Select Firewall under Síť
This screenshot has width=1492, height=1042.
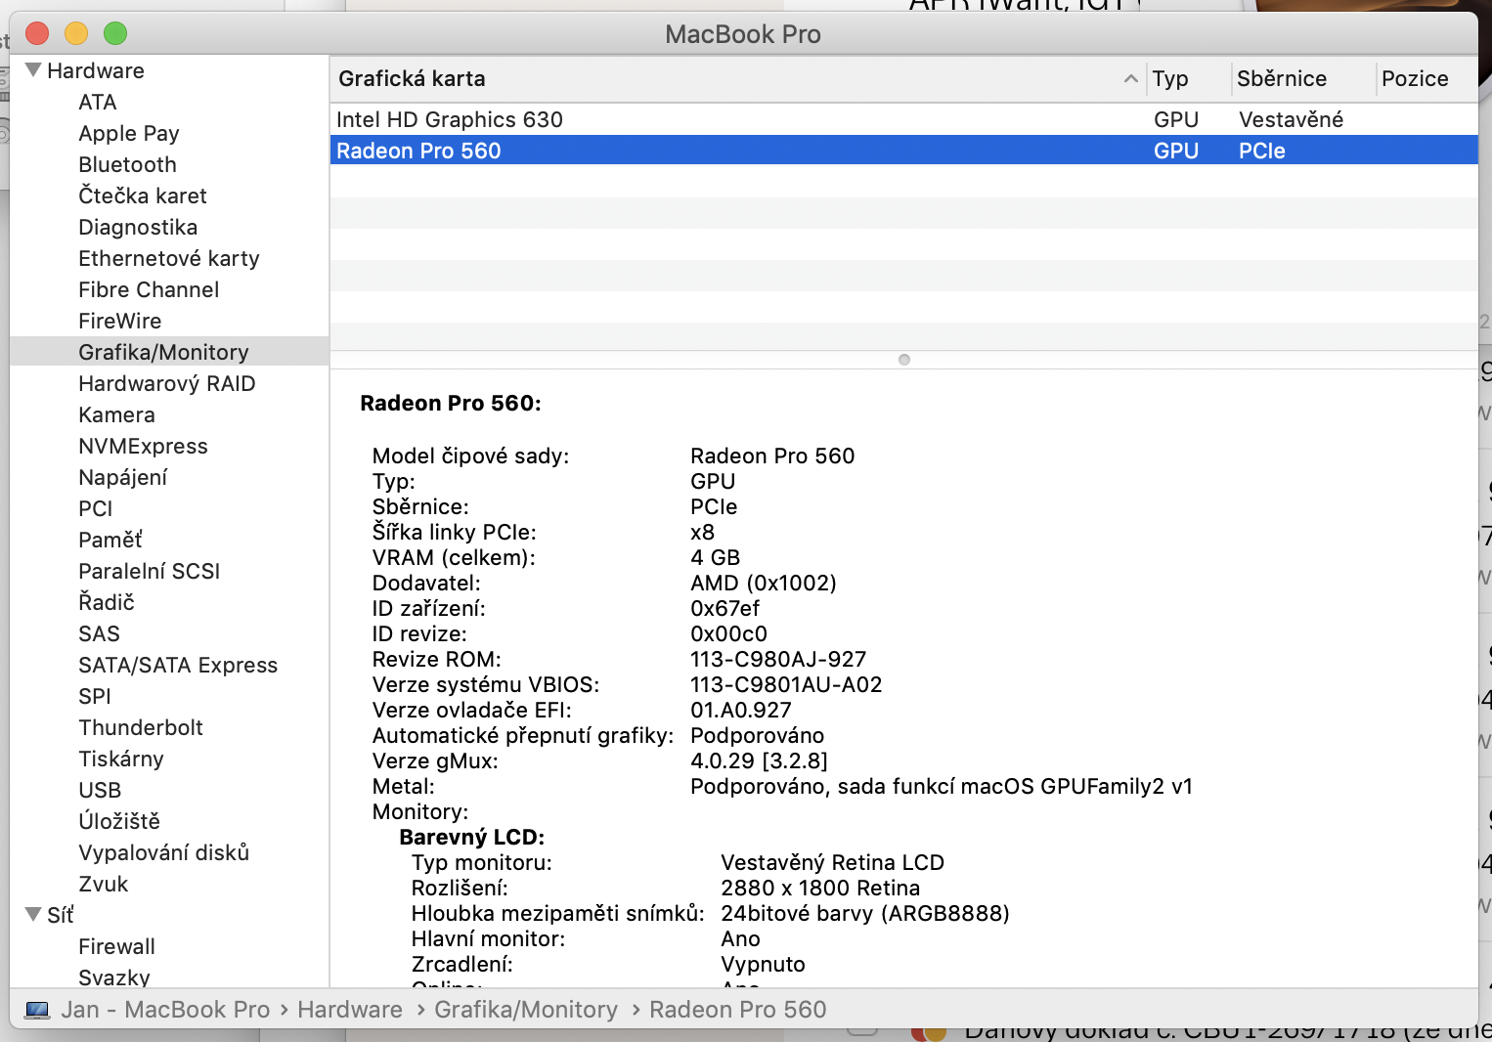point(116,946)
